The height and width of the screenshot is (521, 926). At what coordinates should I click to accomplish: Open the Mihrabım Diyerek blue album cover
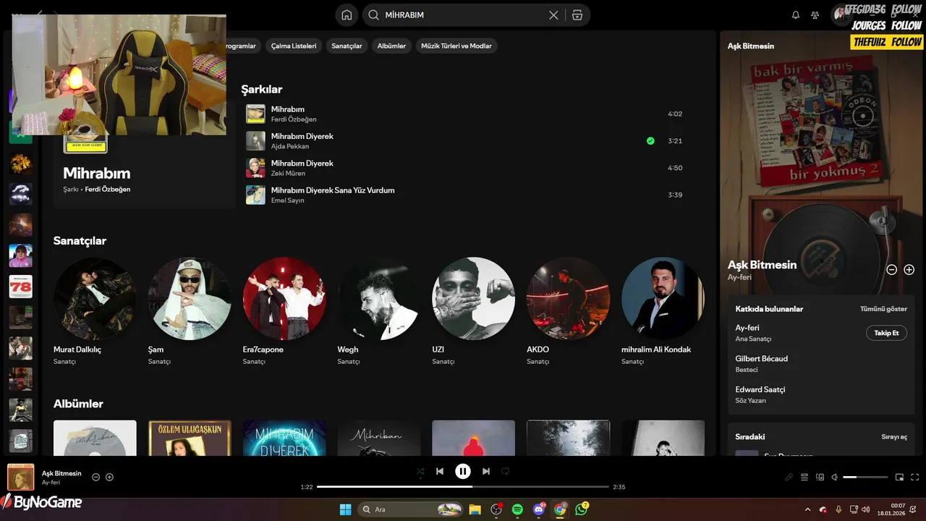point(284,439)
